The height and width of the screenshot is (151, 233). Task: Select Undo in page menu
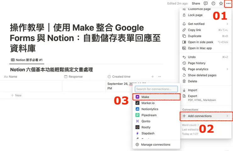pyautogui.click(x=205, y=57)
